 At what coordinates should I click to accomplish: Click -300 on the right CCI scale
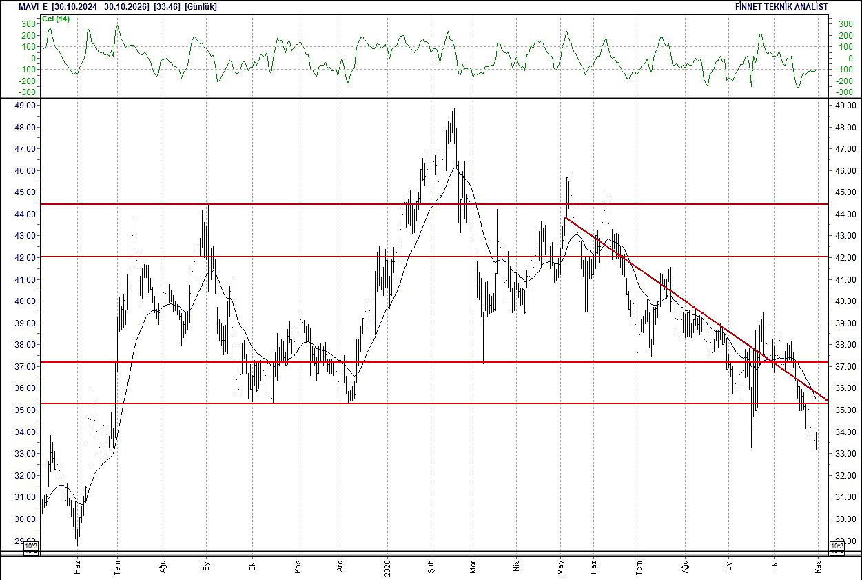[843, 92]
